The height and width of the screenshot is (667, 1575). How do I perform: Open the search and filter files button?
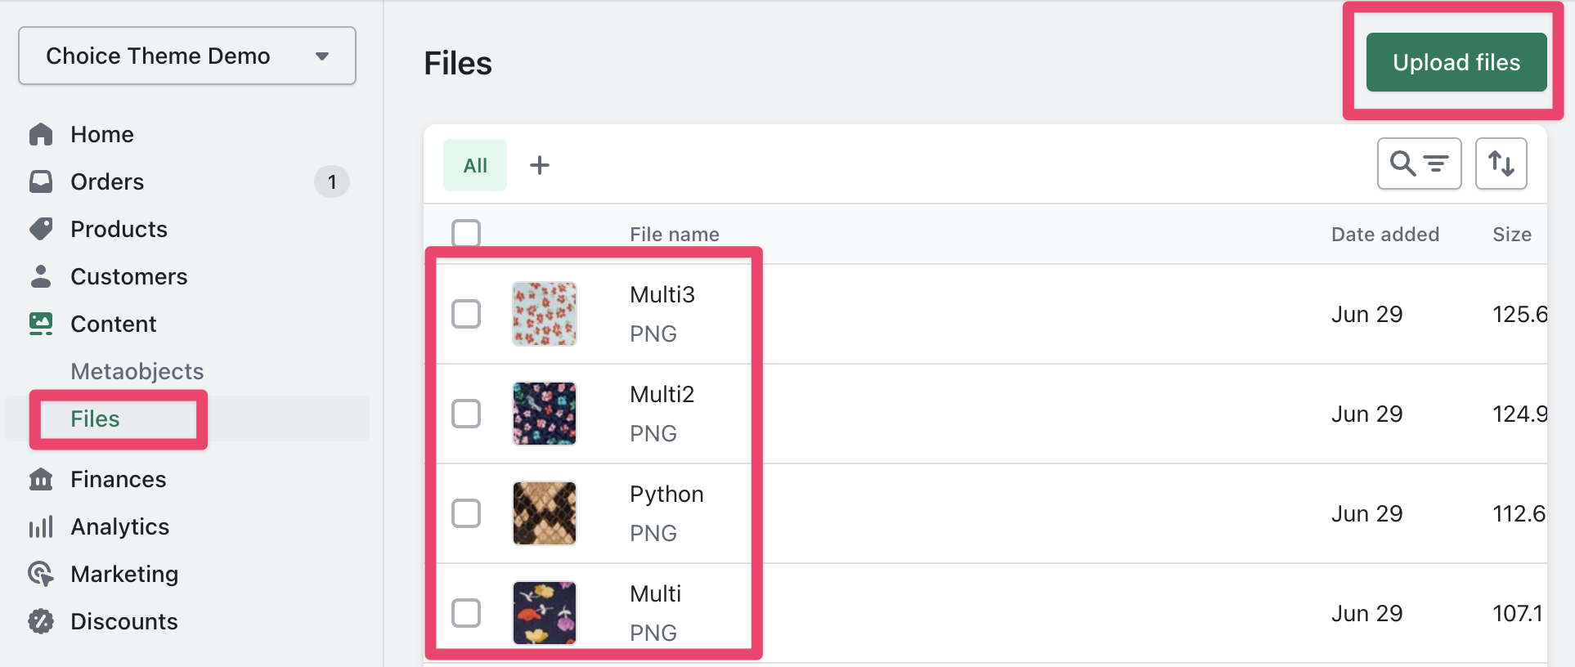click(x=1419, y=163)
